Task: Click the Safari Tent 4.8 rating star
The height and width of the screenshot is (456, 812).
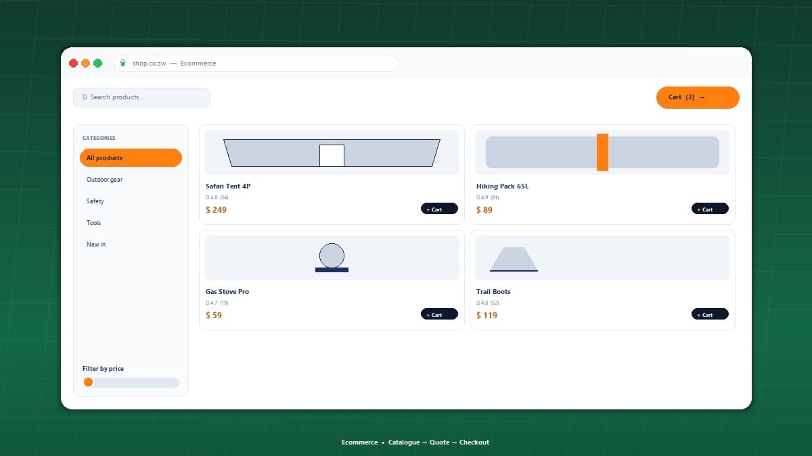Action: point(208,197)
